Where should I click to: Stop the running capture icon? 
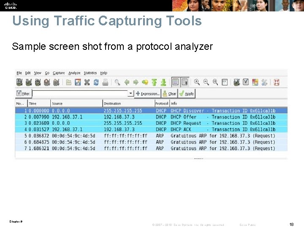pos(47,82)
